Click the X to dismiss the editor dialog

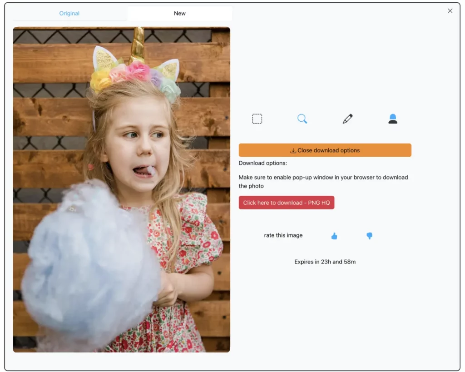point(450,10)
